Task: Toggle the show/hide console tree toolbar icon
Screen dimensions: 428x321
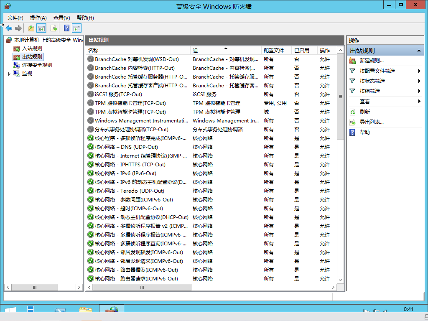Action: pyautogui.click(x=41, y=28)
